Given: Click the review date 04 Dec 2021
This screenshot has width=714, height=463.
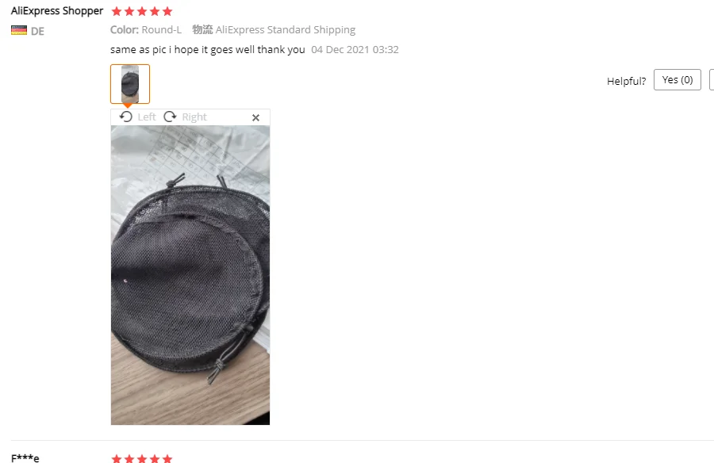Looking at the screenshot, I should tap(340, 49).
